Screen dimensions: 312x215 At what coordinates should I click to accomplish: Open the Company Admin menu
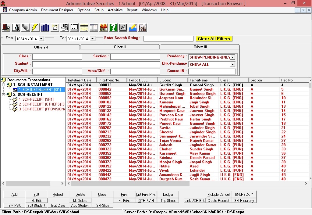23,10
